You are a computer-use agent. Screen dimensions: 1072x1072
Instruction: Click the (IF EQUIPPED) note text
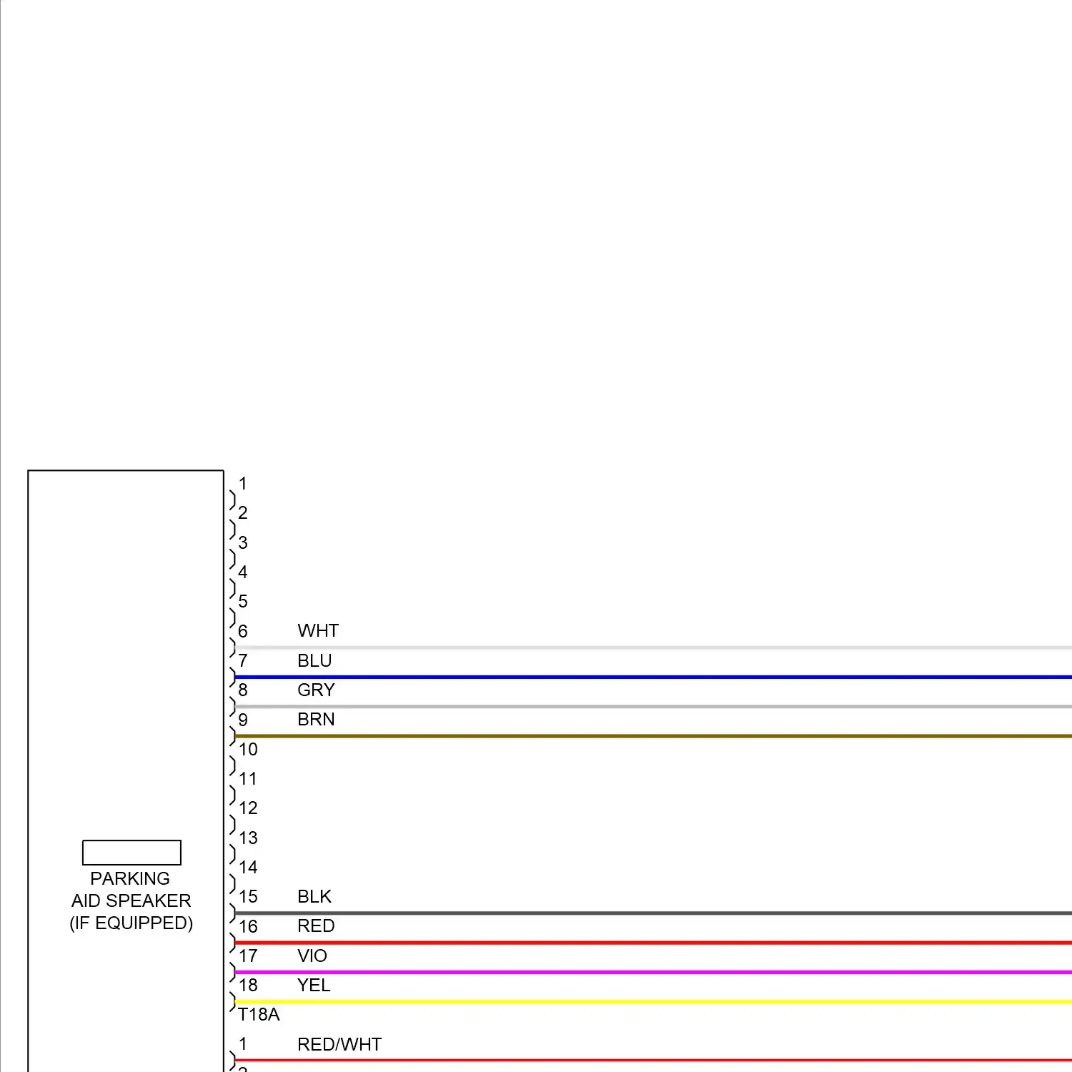(x=131, y=923)
